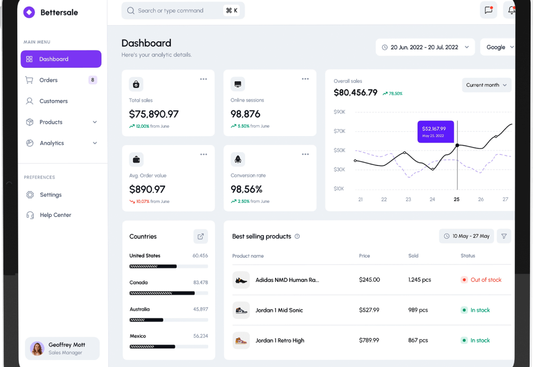The image size is (533, 367).
Task: Click the Best selling products filter icon
Action: pyautogui.click(x=504, y=237)
